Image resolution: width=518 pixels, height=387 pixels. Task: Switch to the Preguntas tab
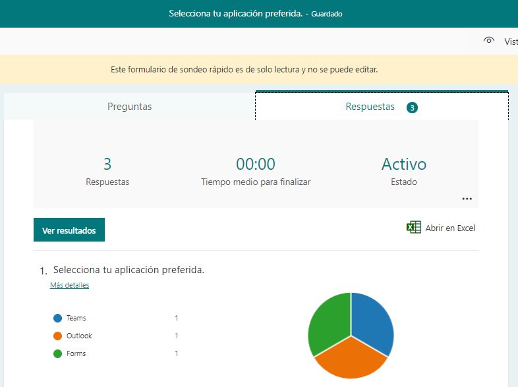click(130, 107)
